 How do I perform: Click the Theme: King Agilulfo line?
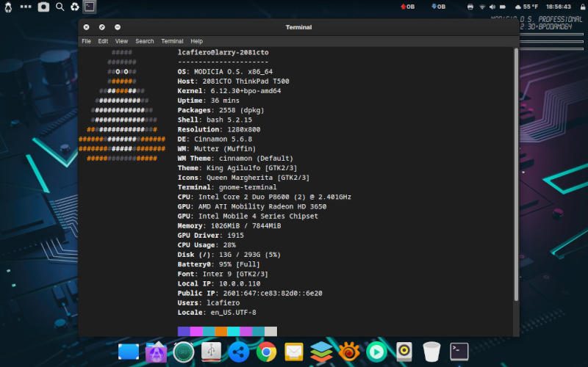(237, 168)
